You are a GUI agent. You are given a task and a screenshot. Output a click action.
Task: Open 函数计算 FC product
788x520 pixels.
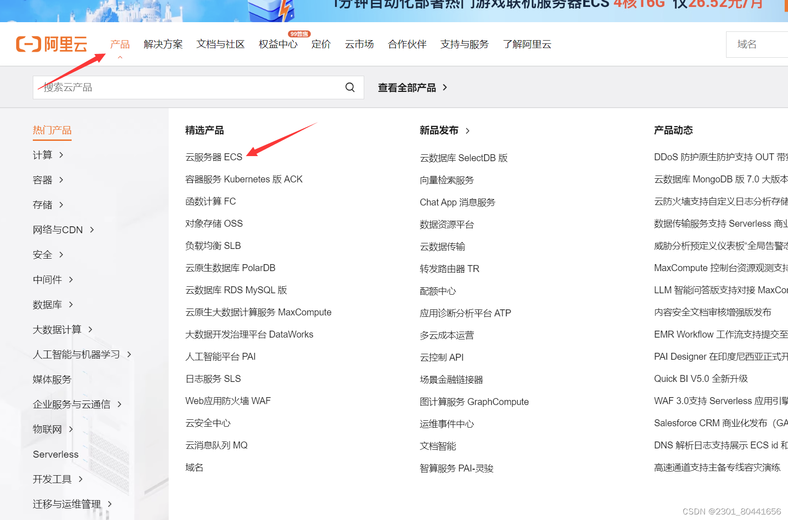[211, 201]
